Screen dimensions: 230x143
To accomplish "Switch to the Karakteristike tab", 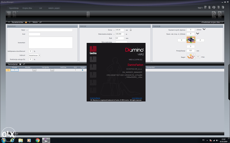I will click(18, 22).
